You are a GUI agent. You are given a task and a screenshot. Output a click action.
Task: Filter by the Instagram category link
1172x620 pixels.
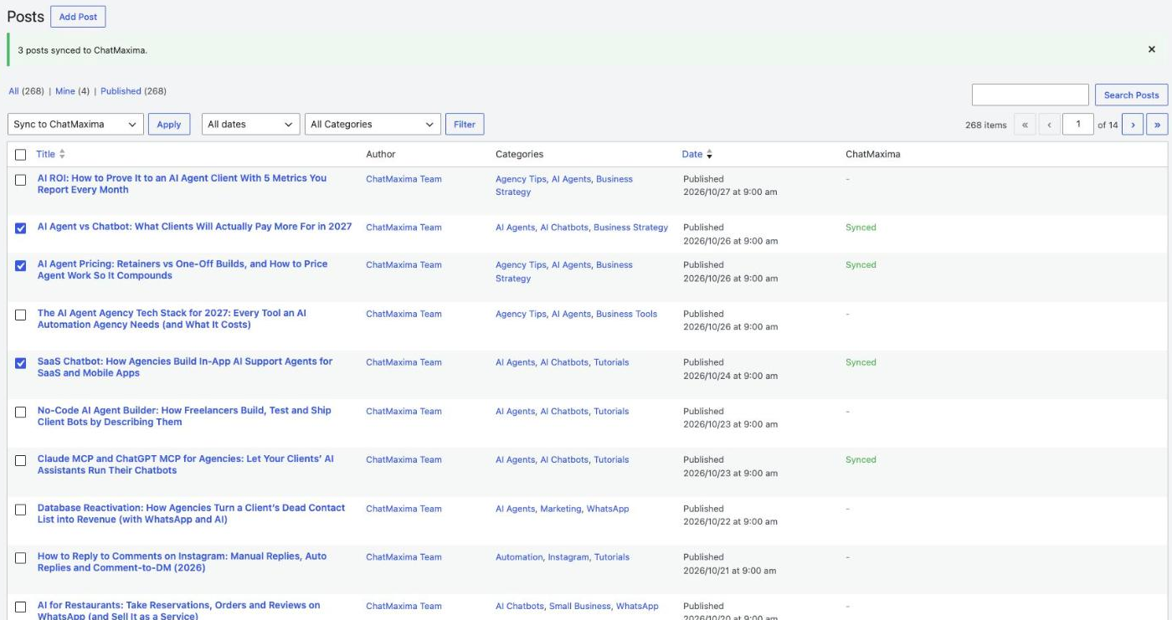point(568,557)
